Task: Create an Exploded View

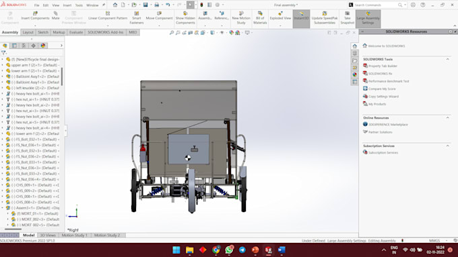Action: click(280, 15)
